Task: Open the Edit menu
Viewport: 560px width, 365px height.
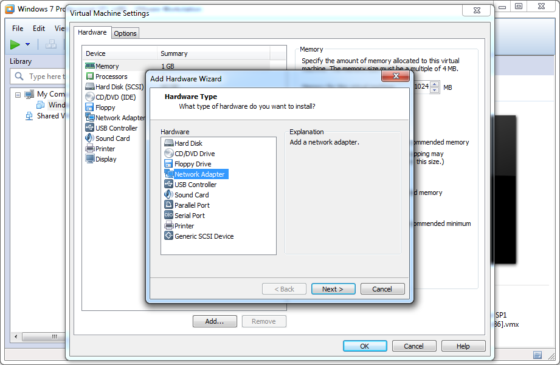Action: pos(39,29)
